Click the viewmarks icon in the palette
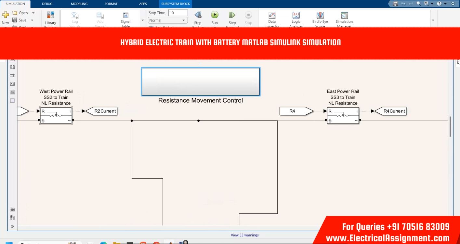This screenshot has width=460, height=244. 12,218
